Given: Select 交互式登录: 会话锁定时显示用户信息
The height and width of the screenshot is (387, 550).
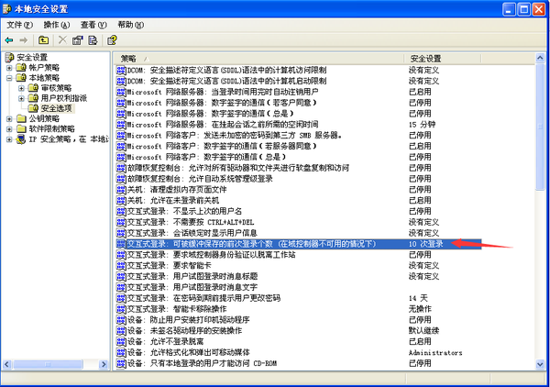Looking at the screenshot, I should pos(192,233).
